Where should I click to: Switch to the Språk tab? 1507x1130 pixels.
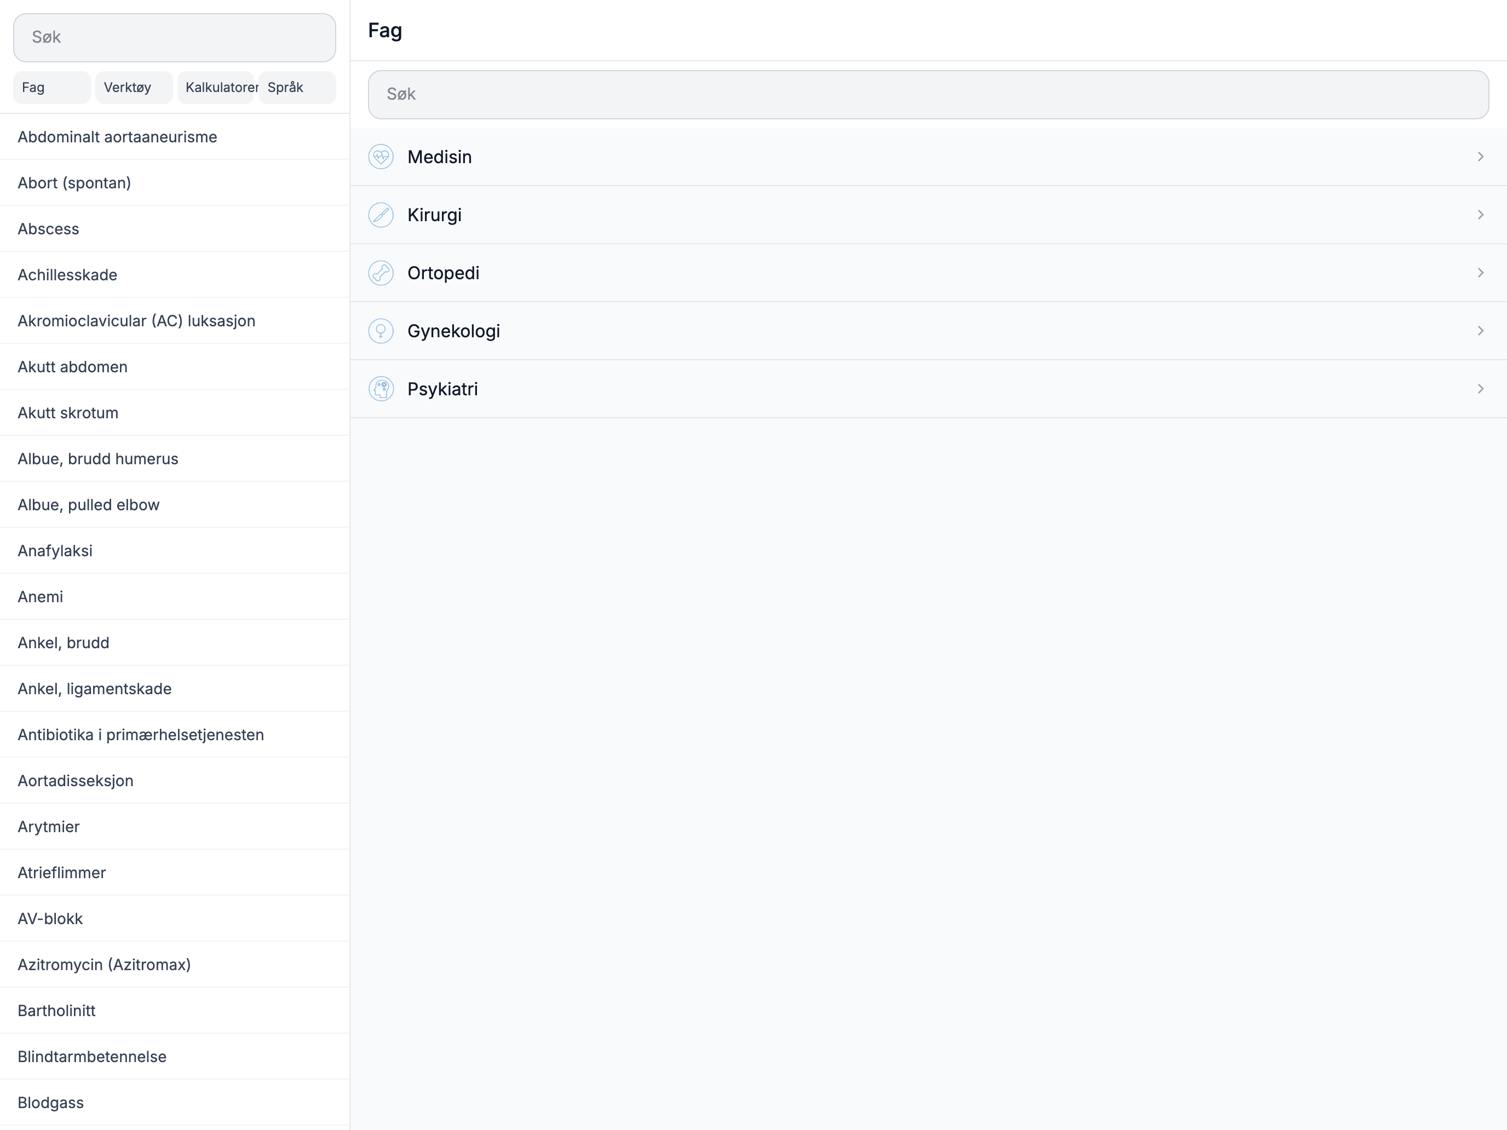tap(297, 87)
